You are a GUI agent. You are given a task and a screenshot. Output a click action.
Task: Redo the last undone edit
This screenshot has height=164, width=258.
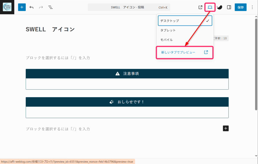point(41,7)
